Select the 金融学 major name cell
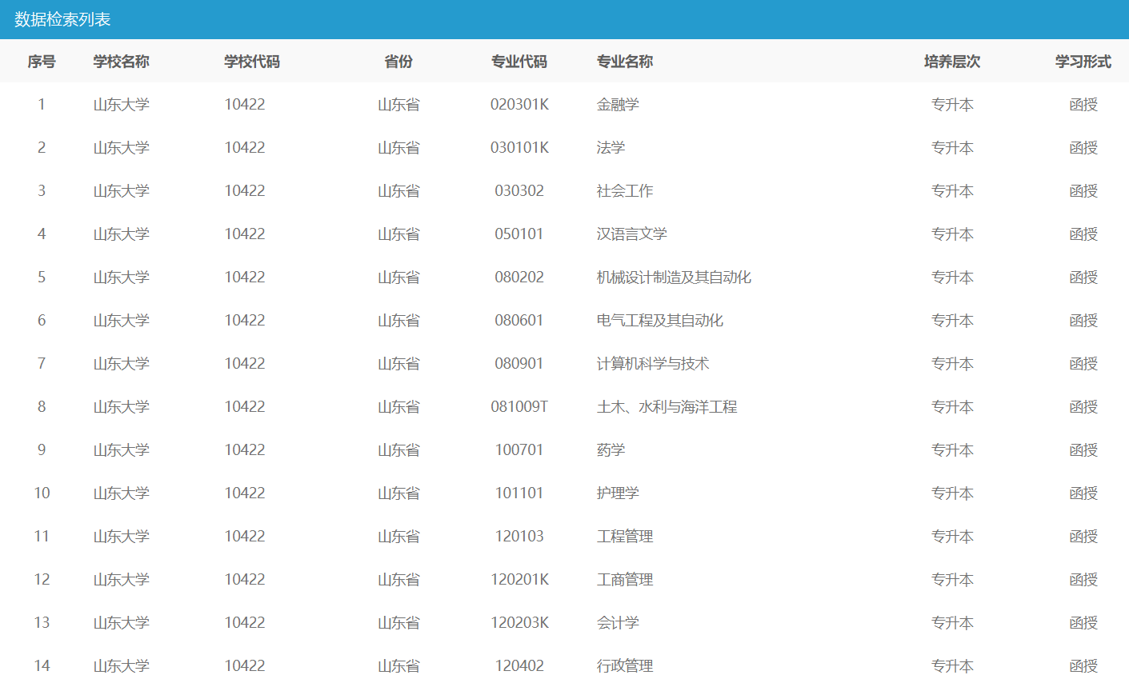Image resolution: width=1129 pixels, height=683 pixels. point(618,105)
